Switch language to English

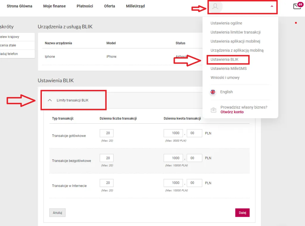pos(226,92)
